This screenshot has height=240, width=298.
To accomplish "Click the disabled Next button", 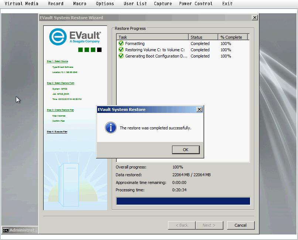I will point(209,225).
